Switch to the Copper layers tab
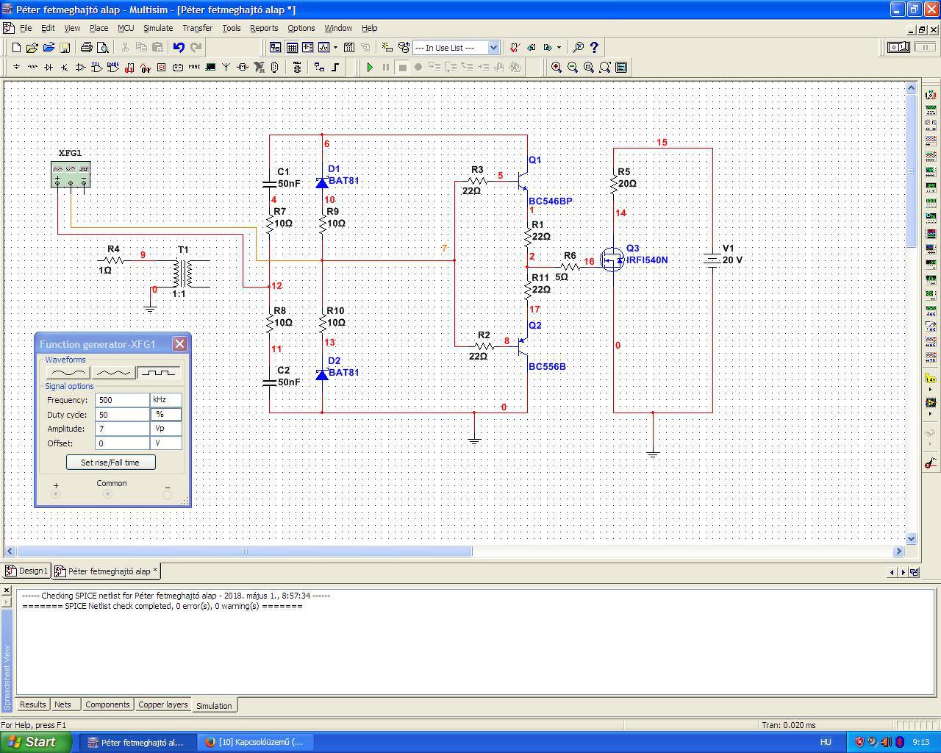This screenshot has width=941, height=753. coord(163,704)
